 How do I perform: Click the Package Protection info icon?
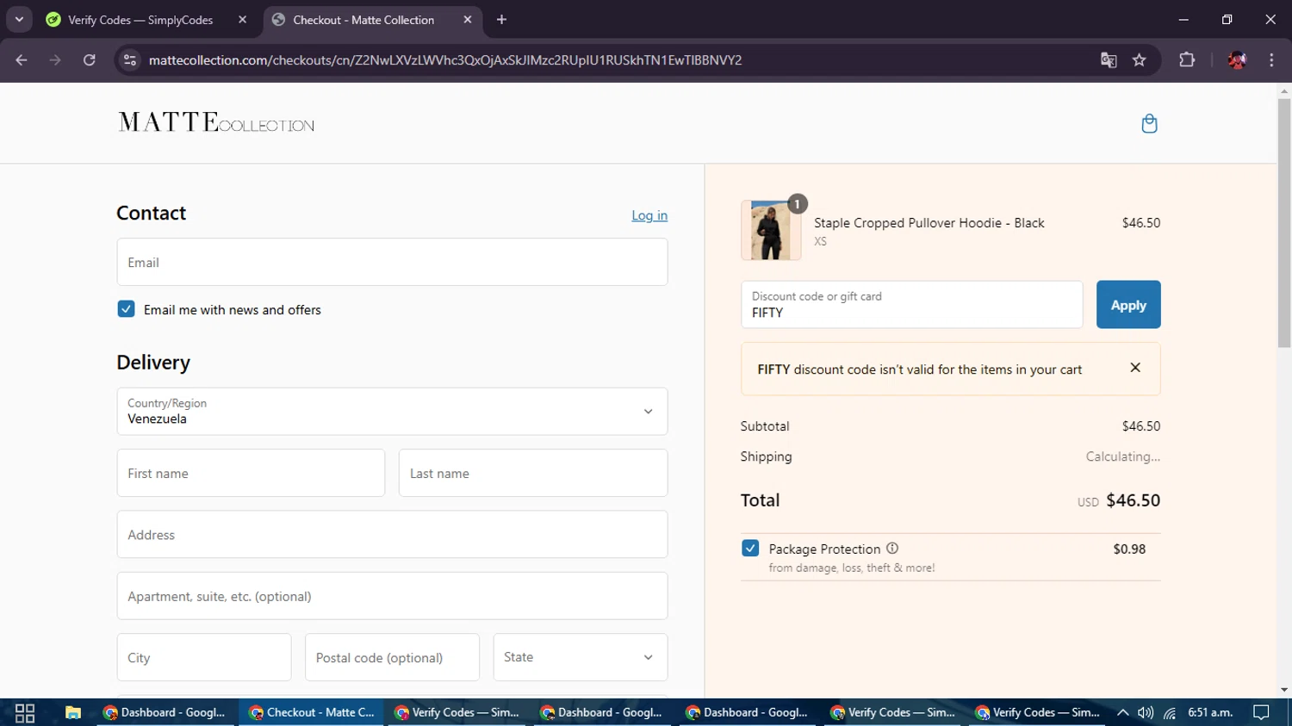click(x=892, y=549)
